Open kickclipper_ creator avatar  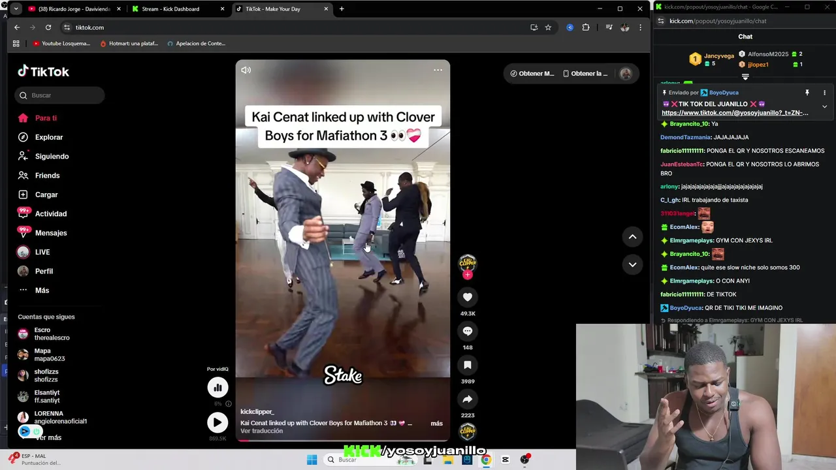point(468,262)
